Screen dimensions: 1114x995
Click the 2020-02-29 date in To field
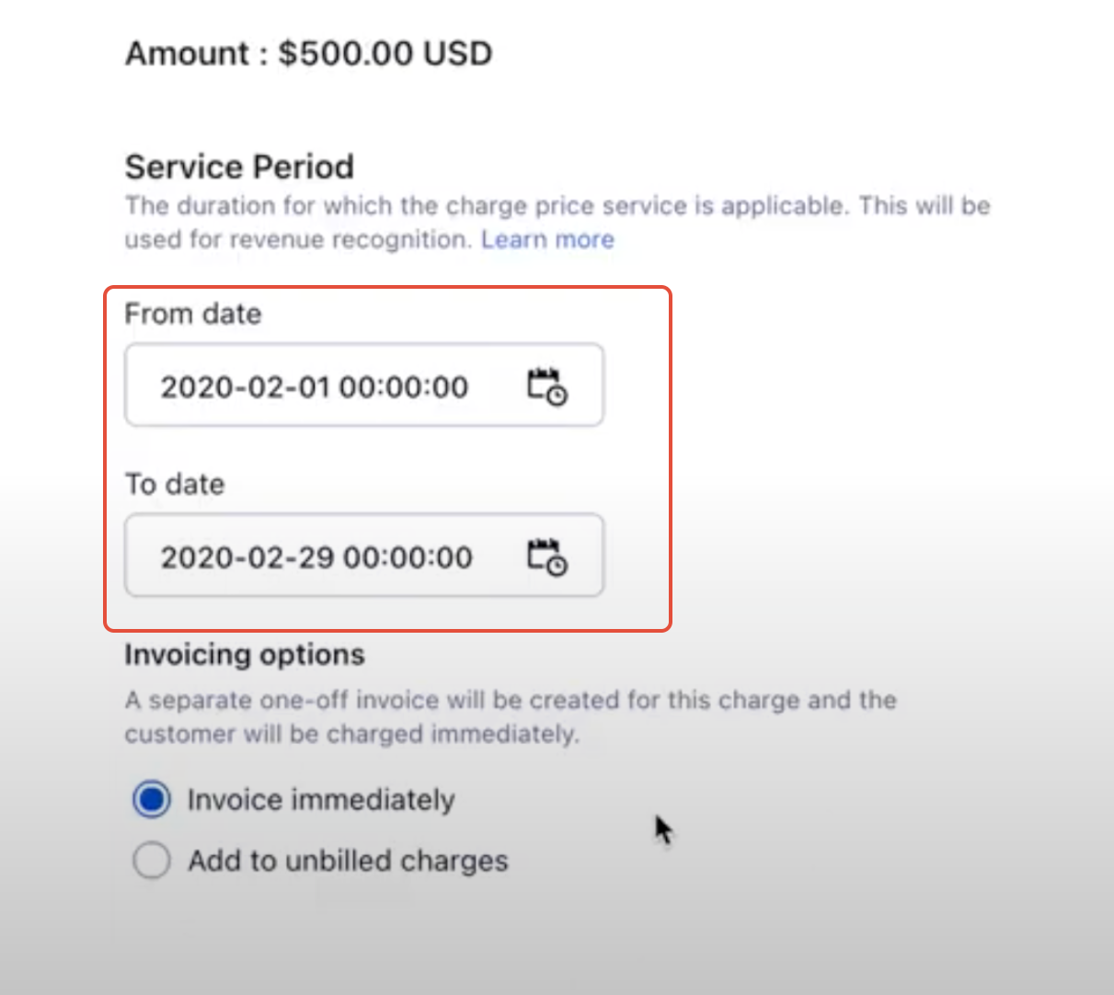tap(247, 557)
